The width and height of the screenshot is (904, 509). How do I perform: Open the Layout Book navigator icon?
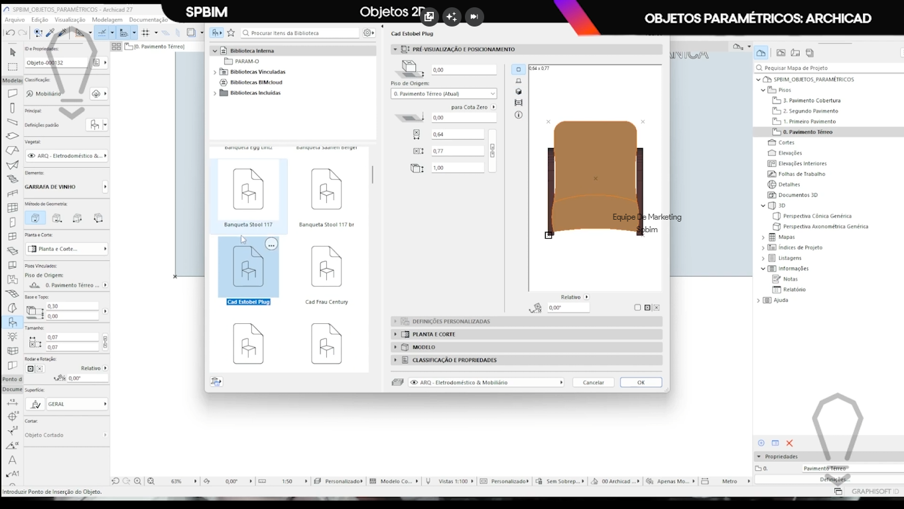pos(795,52)
